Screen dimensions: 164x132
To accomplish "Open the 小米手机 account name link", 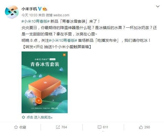I will (x=29, y=9).
